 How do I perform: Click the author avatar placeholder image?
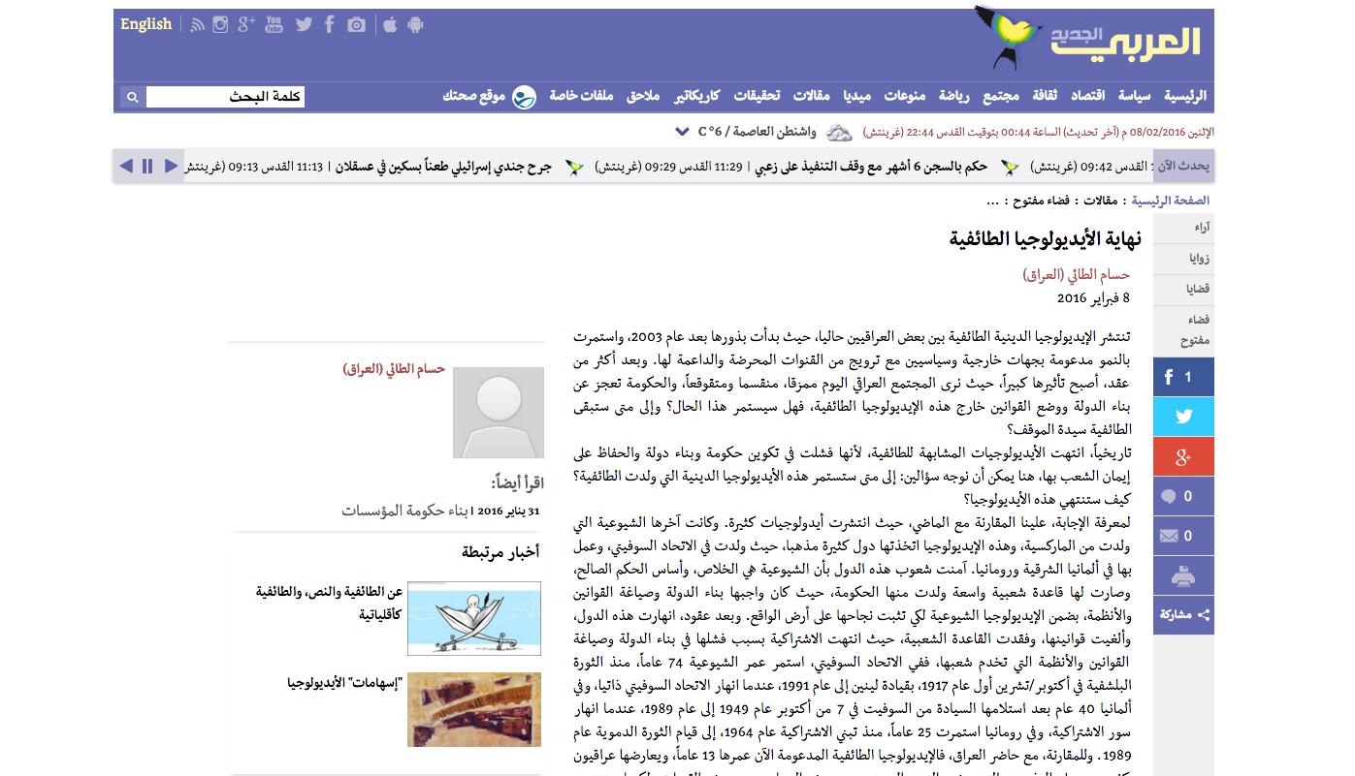click(499, 413)
